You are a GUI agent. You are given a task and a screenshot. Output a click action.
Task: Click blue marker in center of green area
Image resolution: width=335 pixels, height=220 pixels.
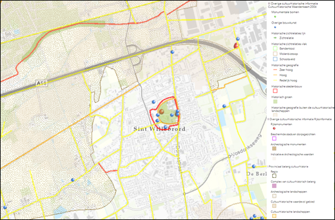click(x=172, y=115)
